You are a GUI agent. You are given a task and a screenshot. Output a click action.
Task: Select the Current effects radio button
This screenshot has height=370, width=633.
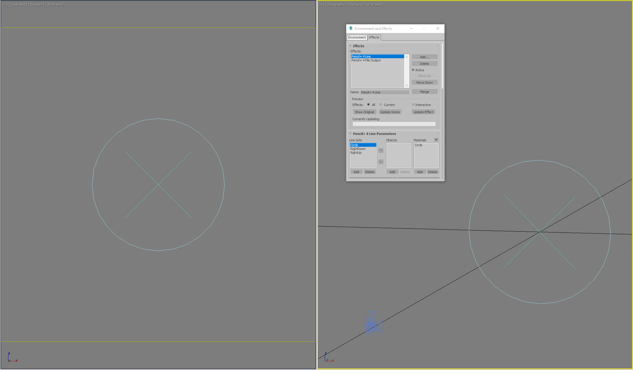click(381, 105)
